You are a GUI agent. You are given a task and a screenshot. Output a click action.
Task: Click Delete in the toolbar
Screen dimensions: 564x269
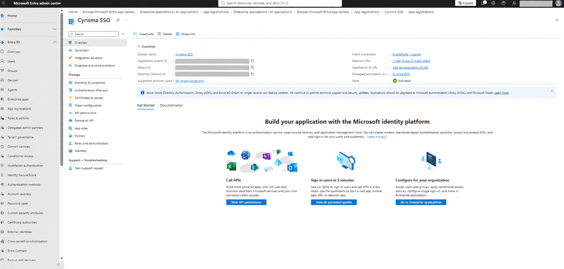(x=165, y=34)
